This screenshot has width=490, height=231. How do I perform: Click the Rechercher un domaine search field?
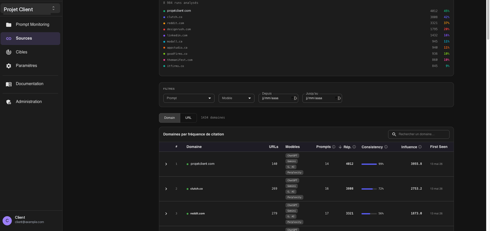[419, 134]
